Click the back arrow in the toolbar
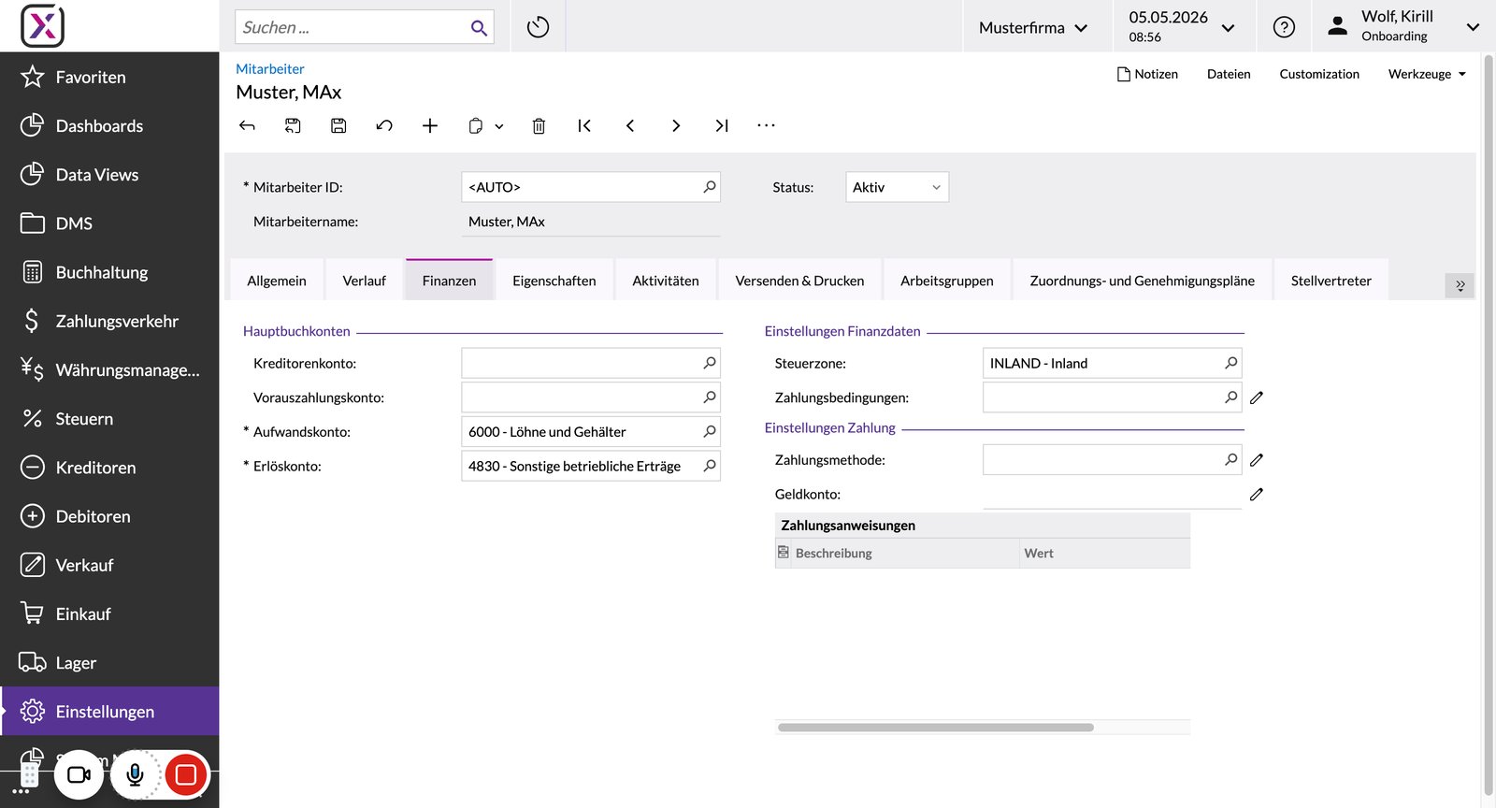 pyautogui.click(x=247, y=125)
